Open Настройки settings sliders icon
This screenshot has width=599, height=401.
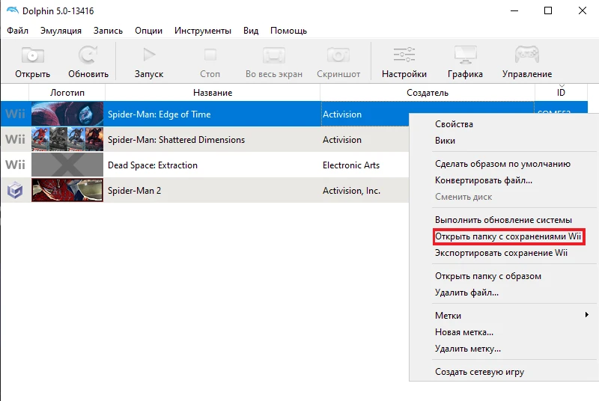[404, 55]
